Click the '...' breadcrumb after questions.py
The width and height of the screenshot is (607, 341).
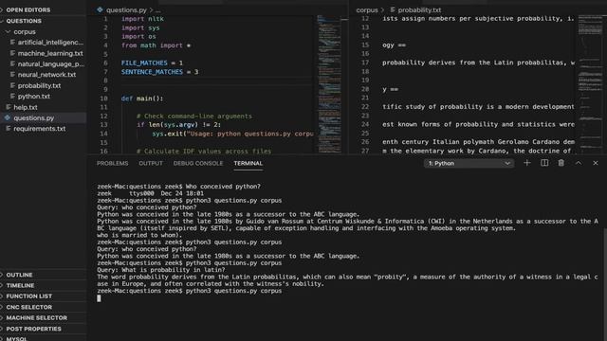[x=157, y=10]
